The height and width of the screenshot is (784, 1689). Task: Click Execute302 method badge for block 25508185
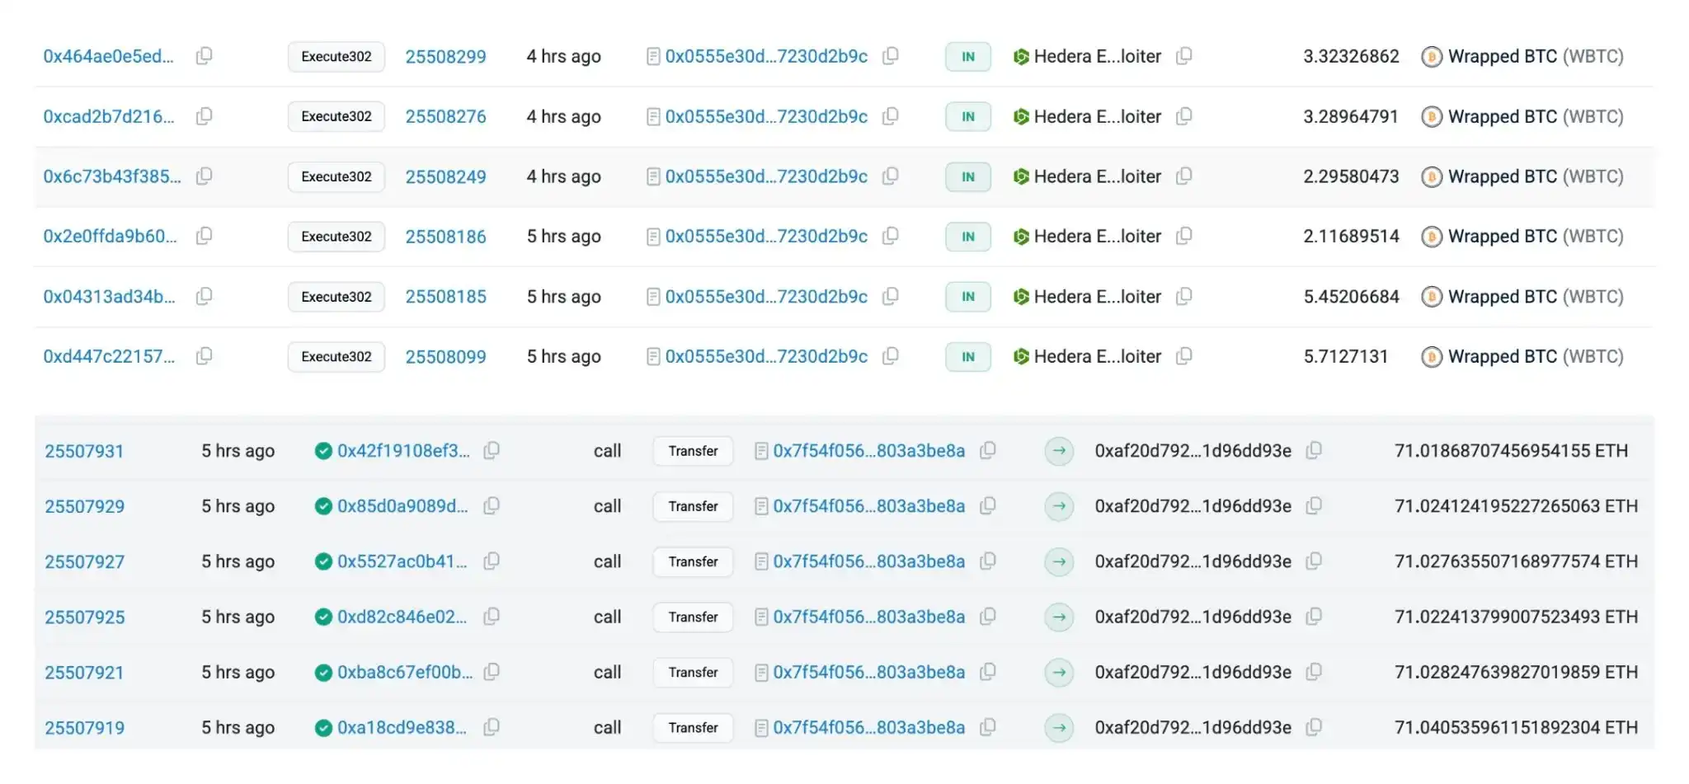point(336,297)
